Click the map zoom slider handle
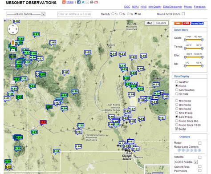 13,65
